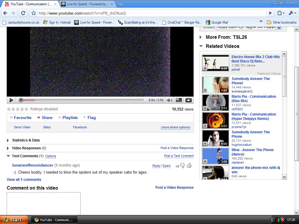
Task: Thumbs down the comment
Action: (182, 166)
